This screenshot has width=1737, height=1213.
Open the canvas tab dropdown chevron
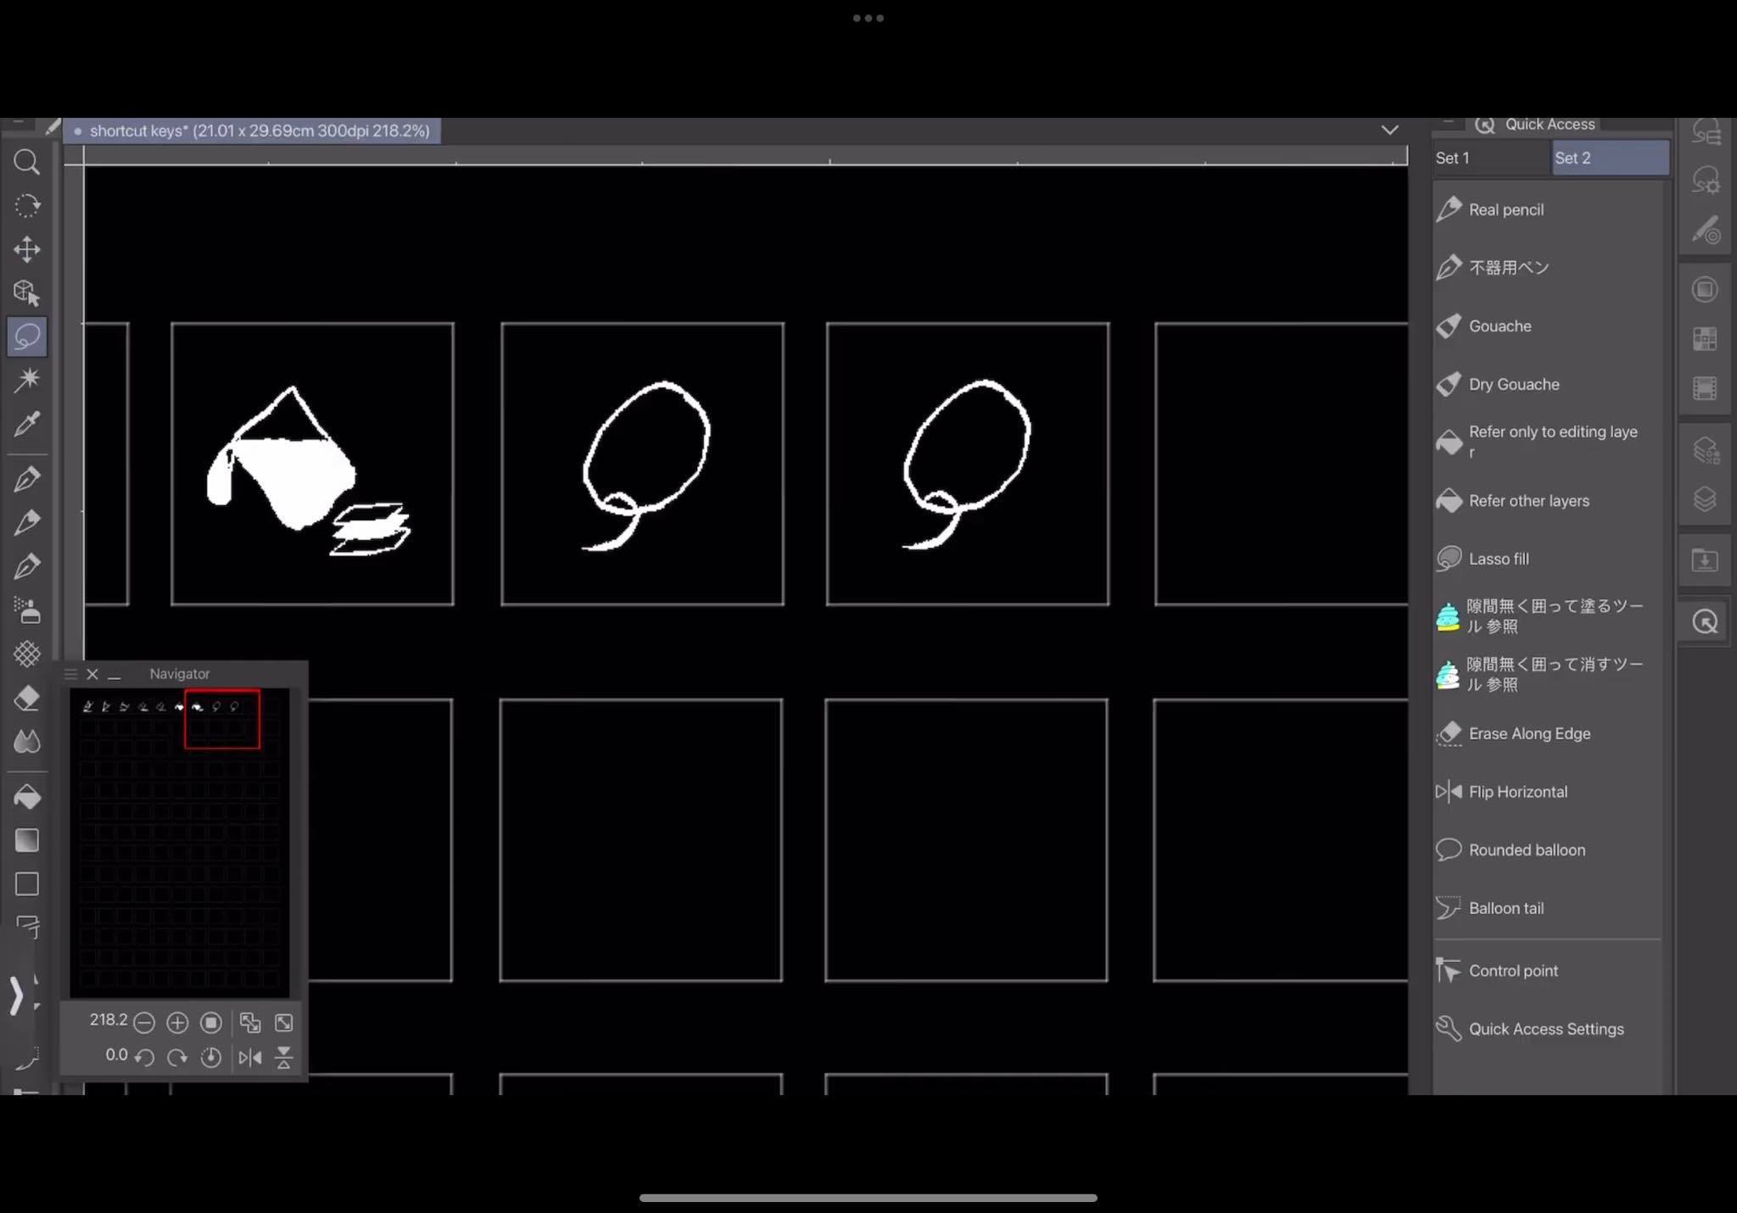(1390, 131)
